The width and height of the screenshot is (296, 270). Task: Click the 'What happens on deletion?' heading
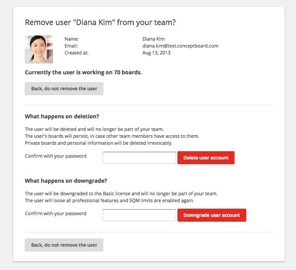(x=62, y=117)
